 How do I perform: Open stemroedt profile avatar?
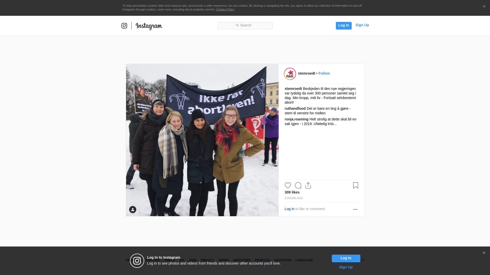pyautogui.click(x=290, y=74)
